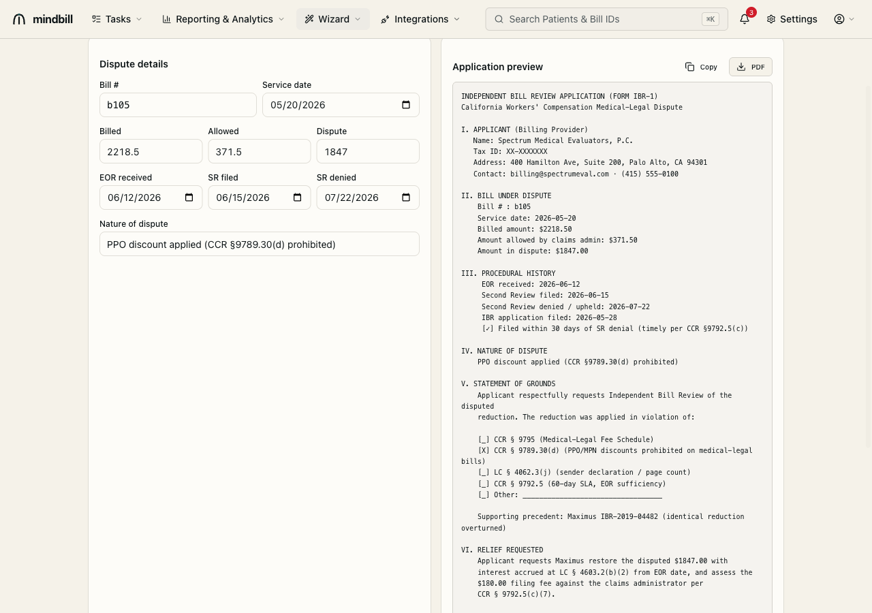Click the 'V. STATEMENT OF GROUNDS' heading
This screenshot has width=872, height=613.
click(x=508, y=383)
